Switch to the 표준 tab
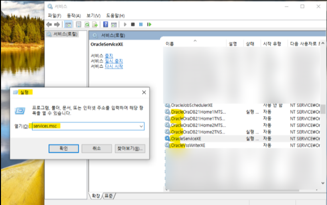 click(109, 196)
